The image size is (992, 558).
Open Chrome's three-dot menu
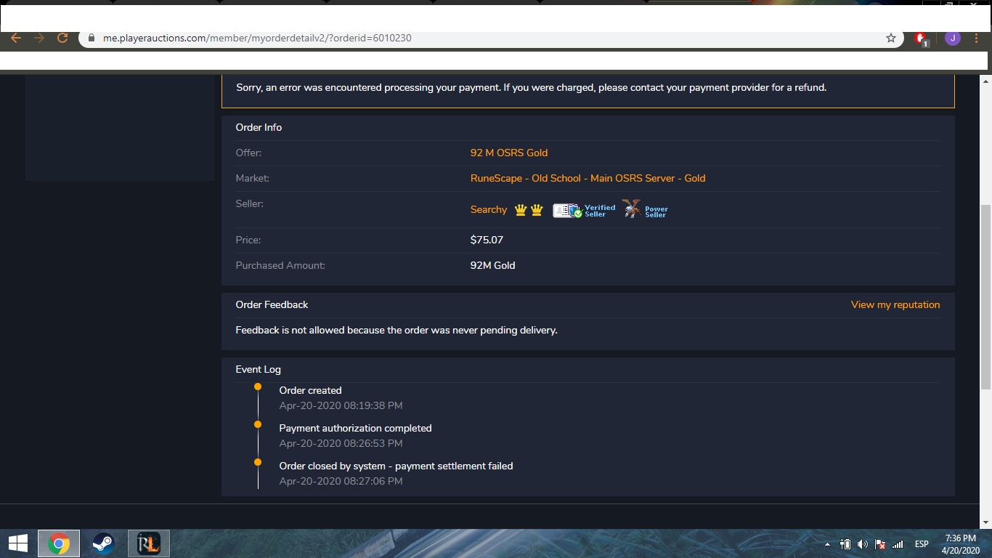[x=977, y=39]
